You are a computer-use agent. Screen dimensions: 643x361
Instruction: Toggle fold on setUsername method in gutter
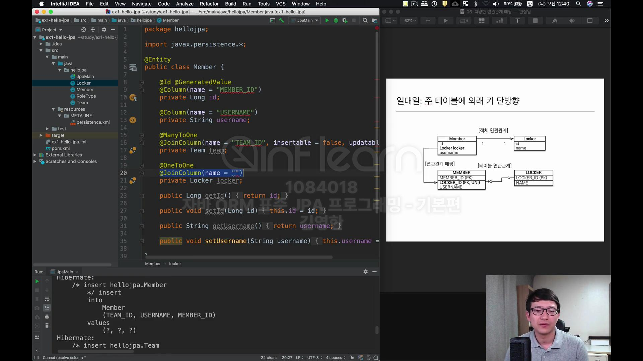coord(142,241)
